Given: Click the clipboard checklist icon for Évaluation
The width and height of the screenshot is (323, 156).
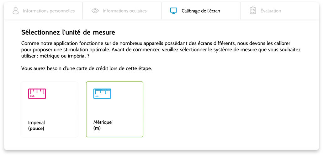Looking at the screenshot, I should [x=253, y=10].
